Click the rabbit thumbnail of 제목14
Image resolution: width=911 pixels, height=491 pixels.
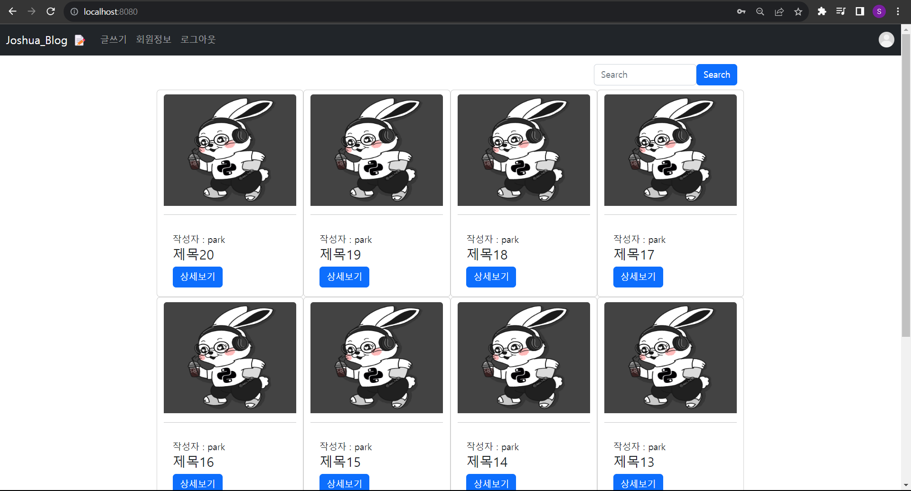524,358
